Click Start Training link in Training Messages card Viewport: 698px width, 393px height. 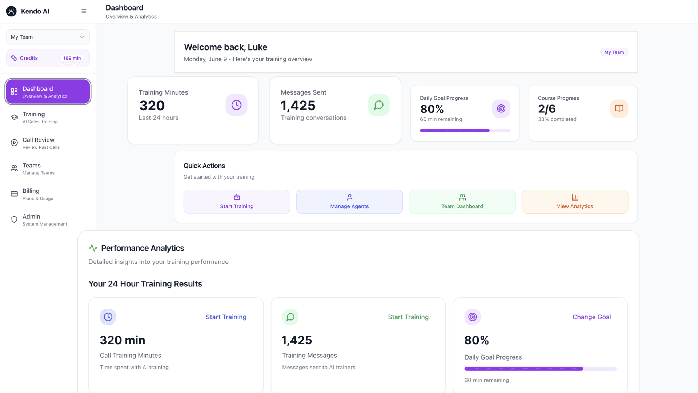point(408,317)
